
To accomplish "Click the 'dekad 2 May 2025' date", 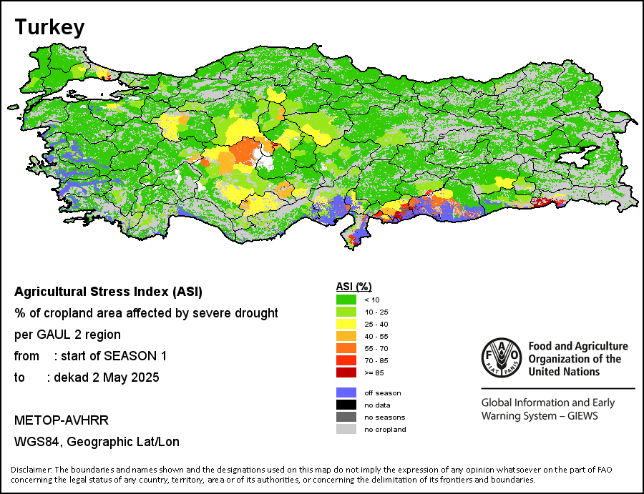I will click(x=107, y=377).
